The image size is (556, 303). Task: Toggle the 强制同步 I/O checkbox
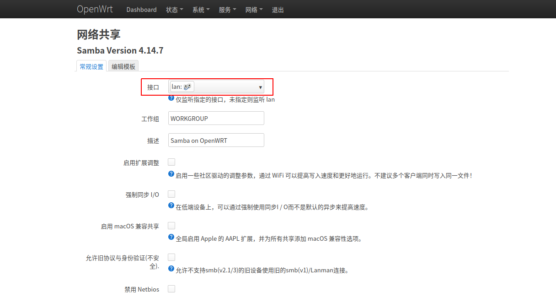(x=171, y=194)
